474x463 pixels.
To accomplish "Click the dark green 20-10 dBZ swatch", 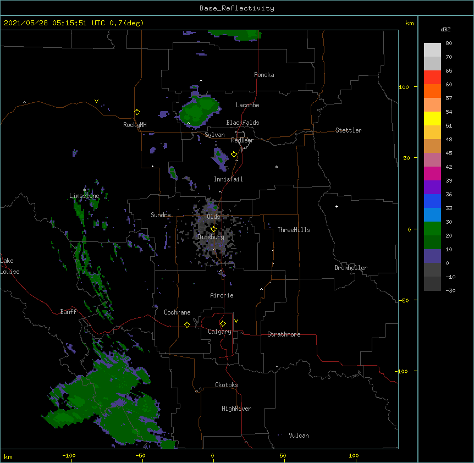I will point(432,242).
